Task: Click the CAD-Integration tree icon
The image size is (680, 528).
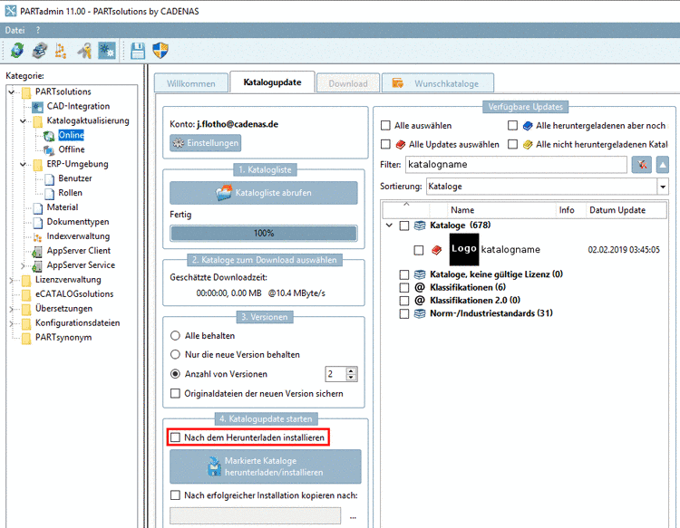Action: click(38, 107)
